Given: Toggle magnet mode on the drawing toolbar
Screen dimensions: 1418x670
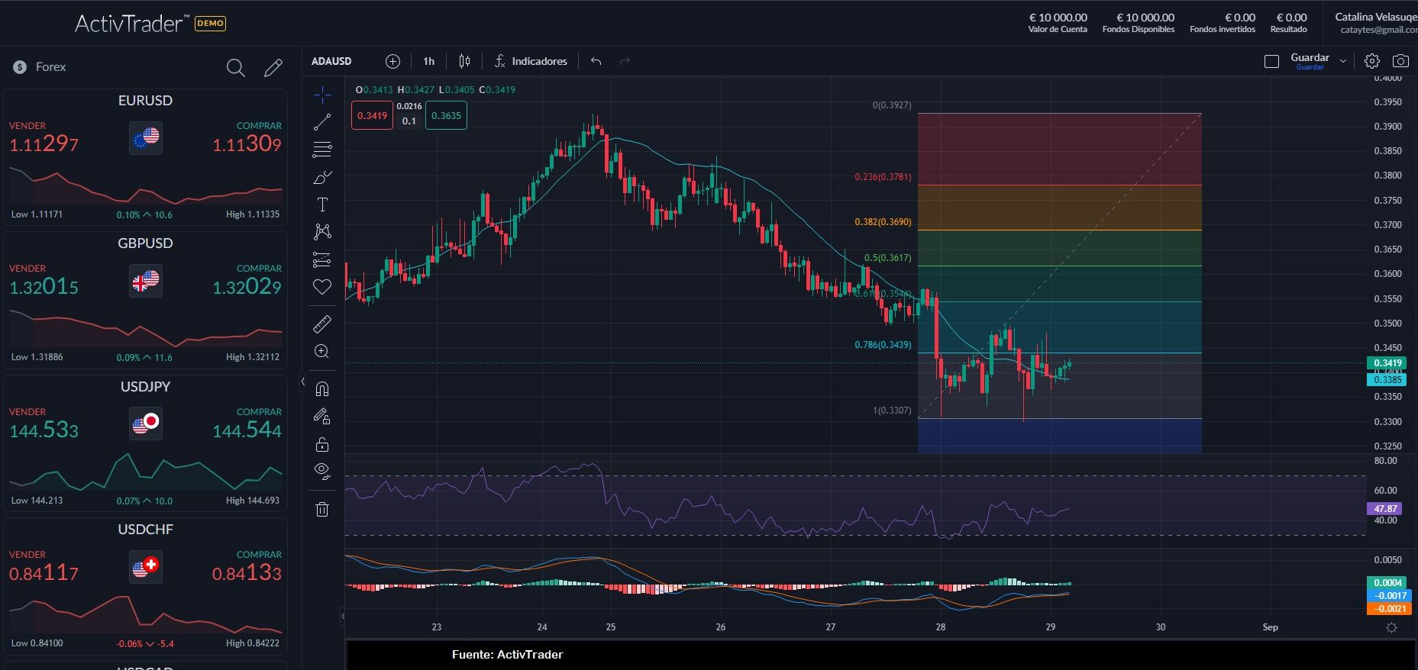Looking at the screenshot, I should tap(322, 389).
